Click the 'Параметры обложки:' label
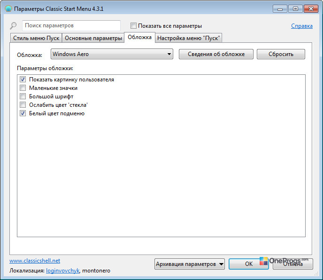323x280 pixels. click(45, 68)
